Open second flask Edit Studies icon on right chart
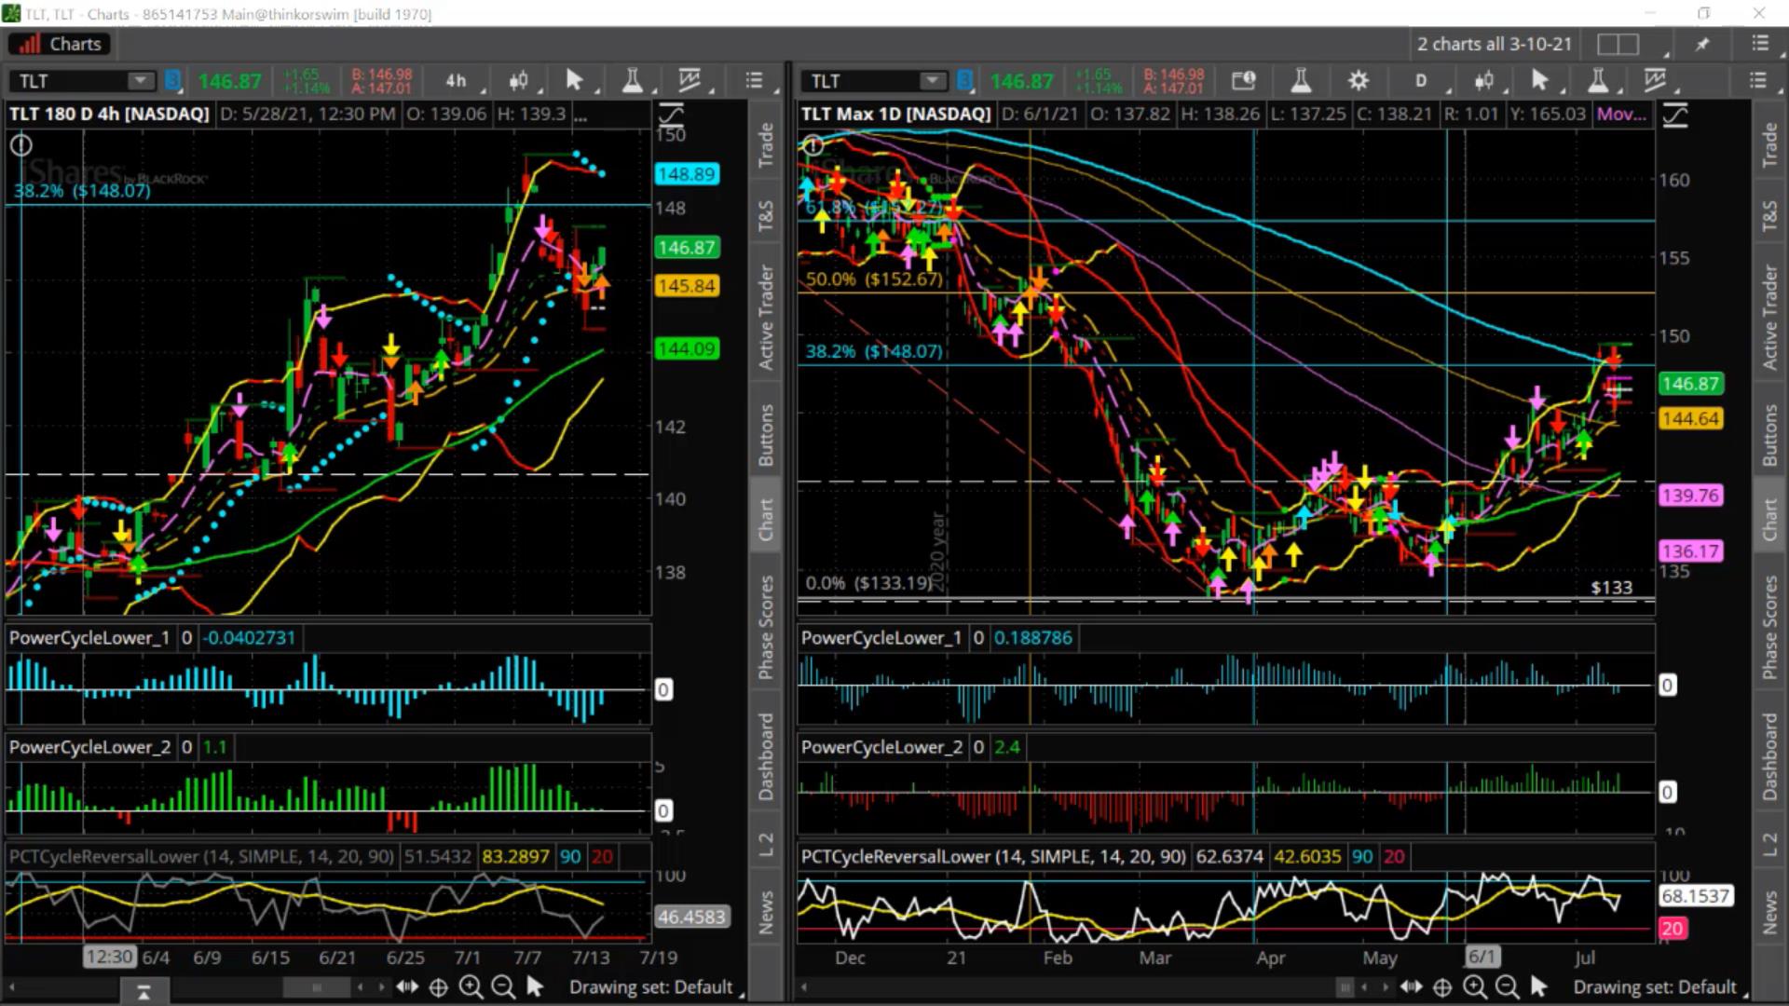Viewport: 1789px width, 1006px height. [x=1598, y=81]
